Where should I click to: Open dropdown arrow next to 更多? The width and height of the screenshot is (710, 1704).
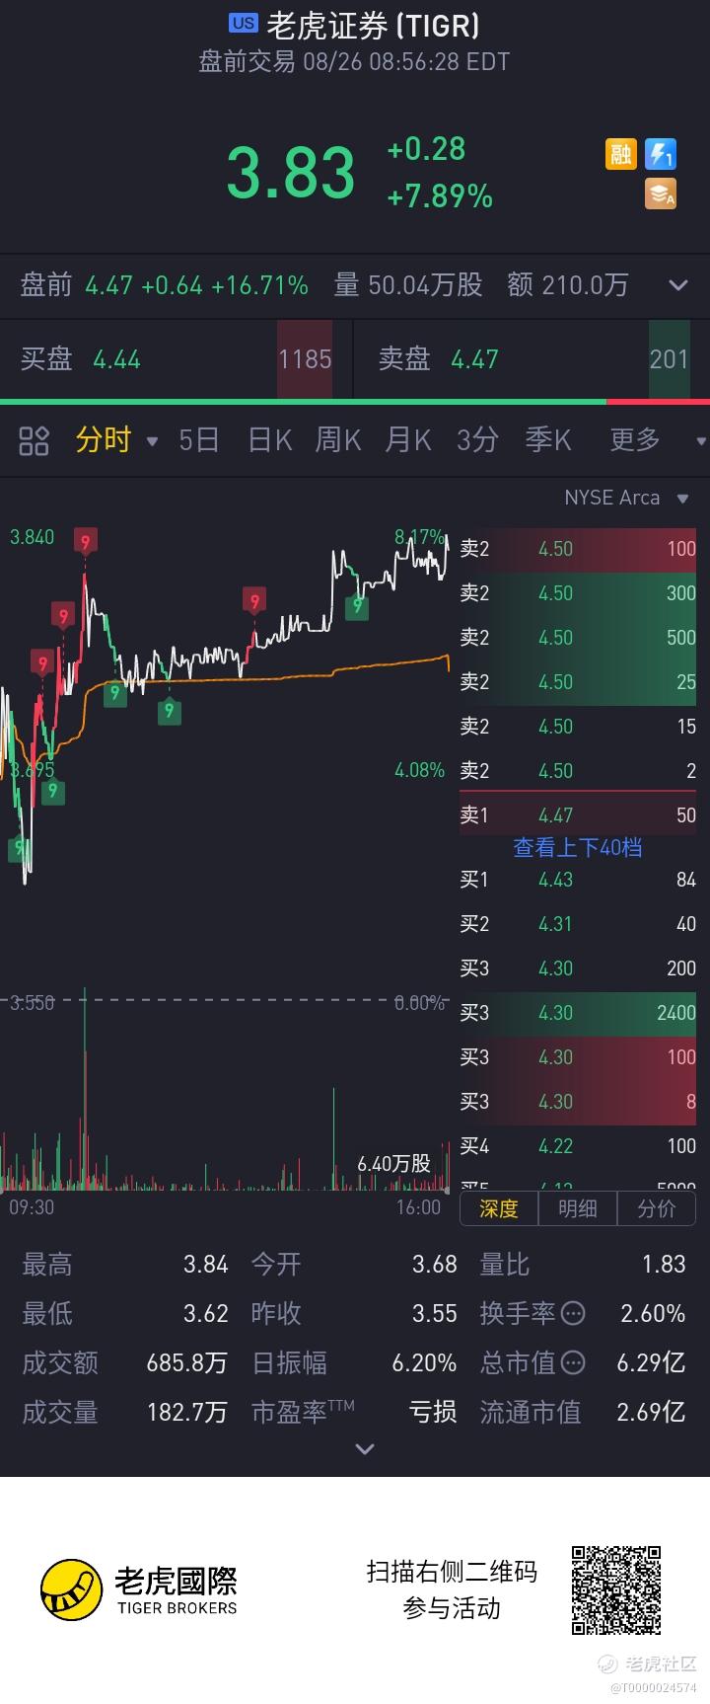coord(701,441)
